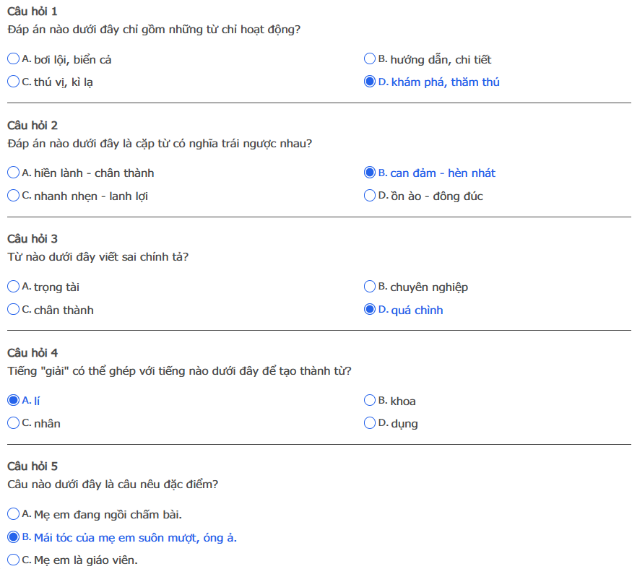Pick answer C 'nhanh nhẹn - lanh lợi'
The width and height of the screenshot is (632, 569).
[14, 196]
